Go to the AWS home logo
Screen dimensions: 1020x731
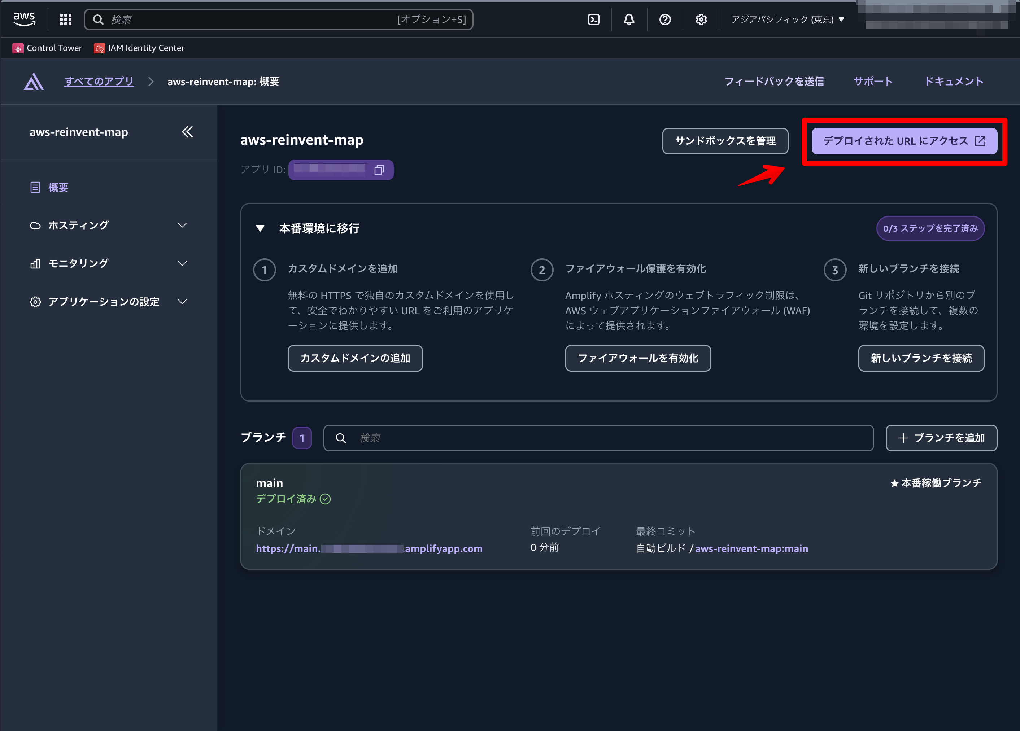pos(24,19)
